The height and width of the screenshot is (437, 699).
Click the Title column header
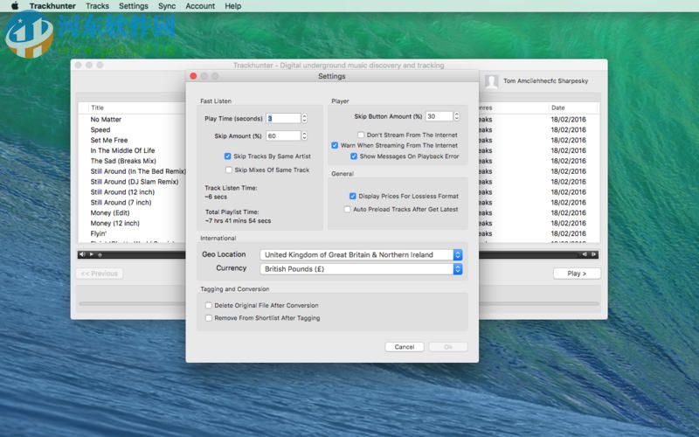(97, 108)
